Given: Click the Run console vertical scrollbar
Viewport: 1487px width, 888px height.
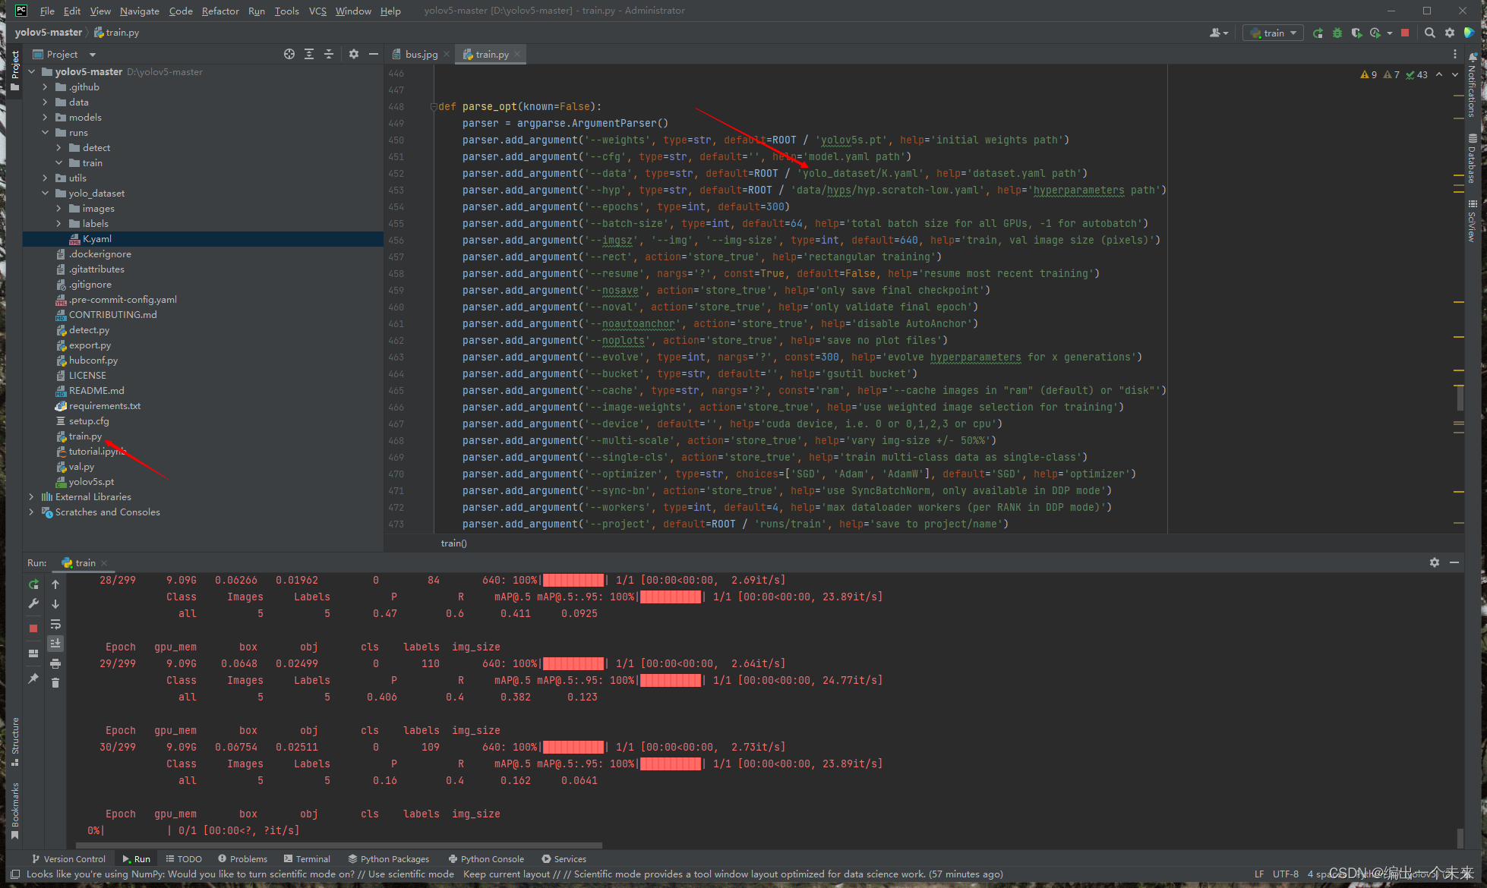Looking at the screenshot, I should (1460, 837).
